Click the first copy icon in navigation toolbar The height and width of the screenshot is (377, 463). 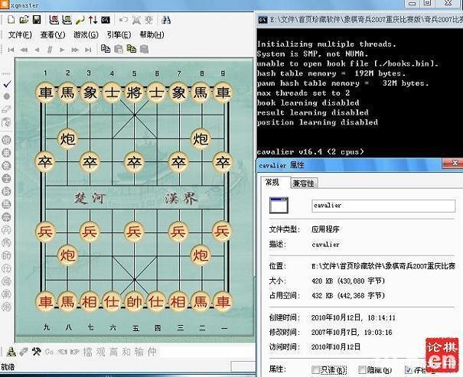pyautogui.click(x=106, y=49)
